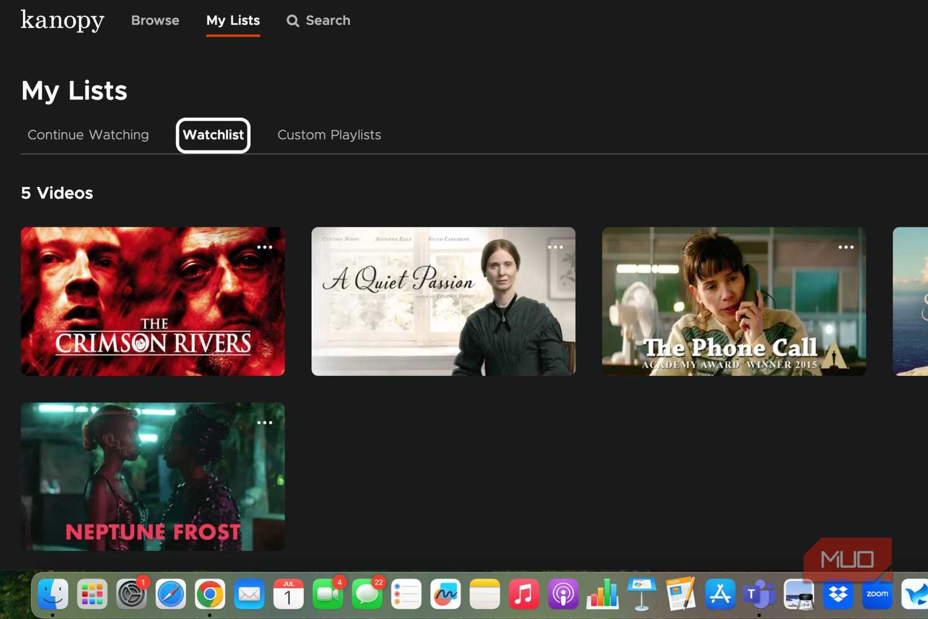Open Neptune Frost thumbnail

click(153, 477)
